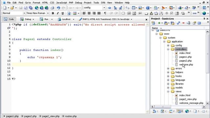Click the Justify alignment icon

pos(99,13)
